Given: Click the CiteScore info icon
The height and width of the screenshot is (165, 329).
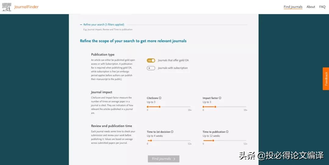Looking at the screenshot, I should [160, 98].
